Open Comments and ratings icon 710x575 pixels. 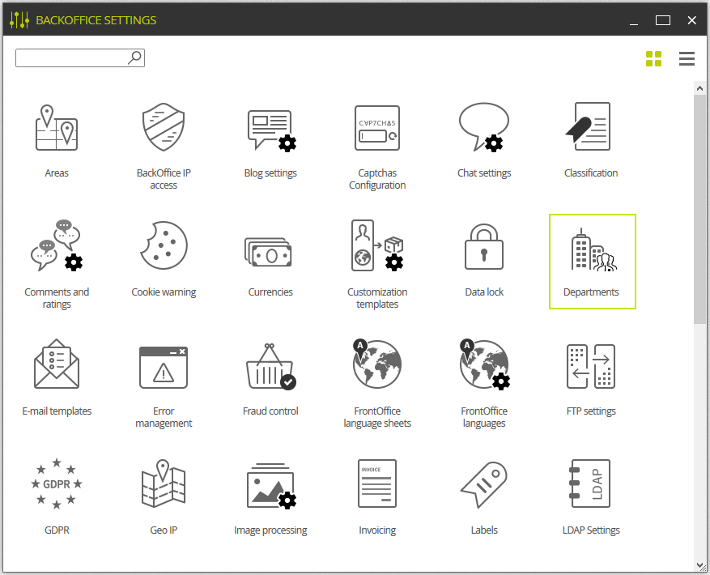pos(57,245)
